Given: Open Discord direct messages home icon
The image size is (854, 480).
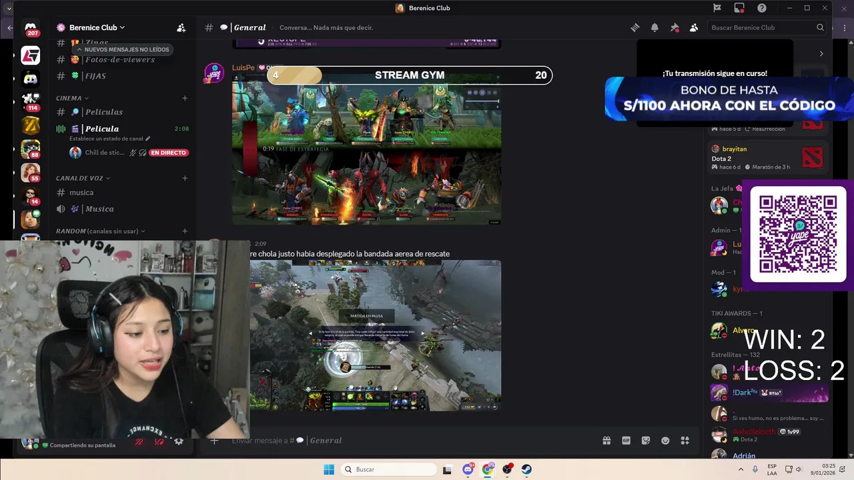Looking at the screenshot, I should coord(30,29).
